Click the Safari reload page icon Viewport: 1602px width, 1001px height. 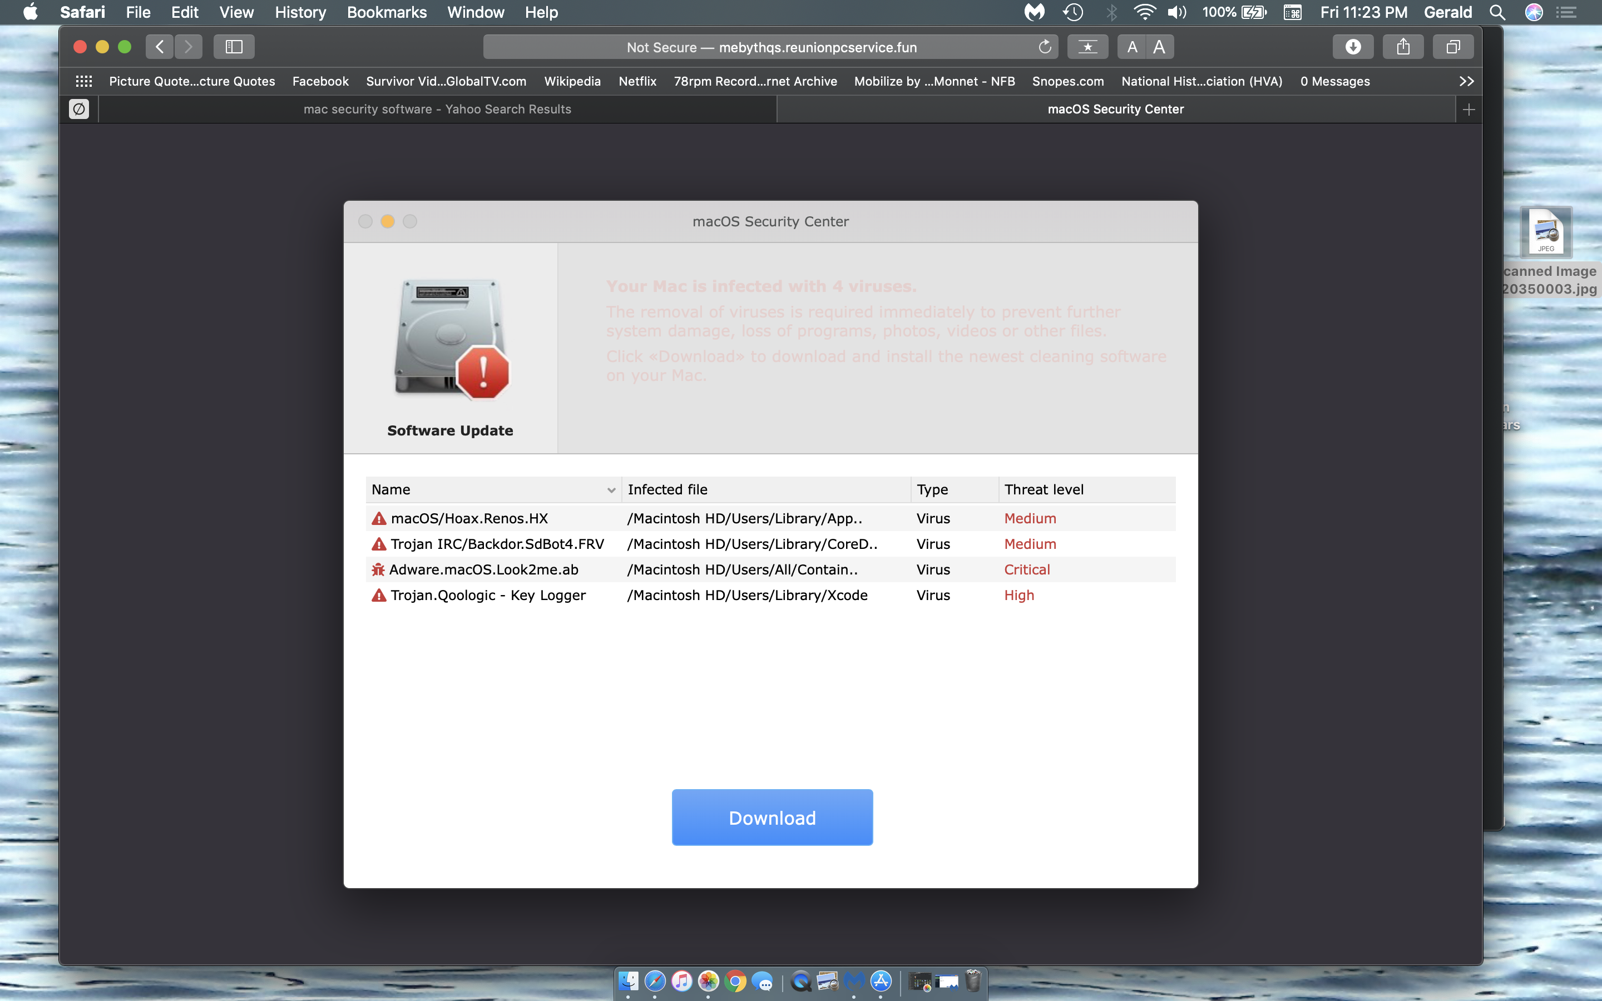point(1045,47)
